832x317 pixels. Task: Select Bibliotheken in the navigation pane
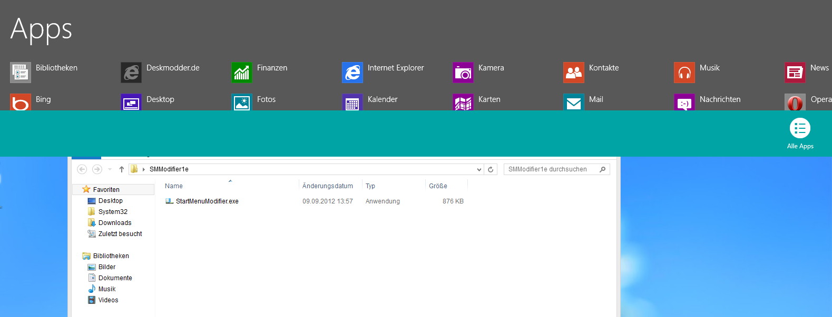click(111, 256)
